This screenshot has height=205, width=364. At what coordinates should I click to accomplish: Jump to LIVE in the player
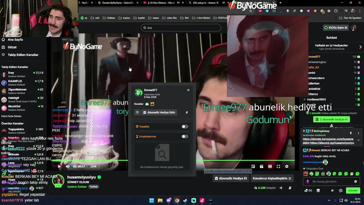tap(94, 166)
